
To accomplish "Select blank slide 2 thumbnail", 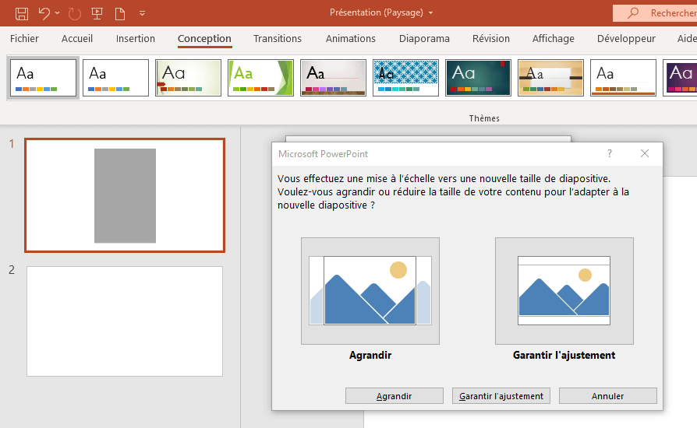I will [x=125, y=321].
